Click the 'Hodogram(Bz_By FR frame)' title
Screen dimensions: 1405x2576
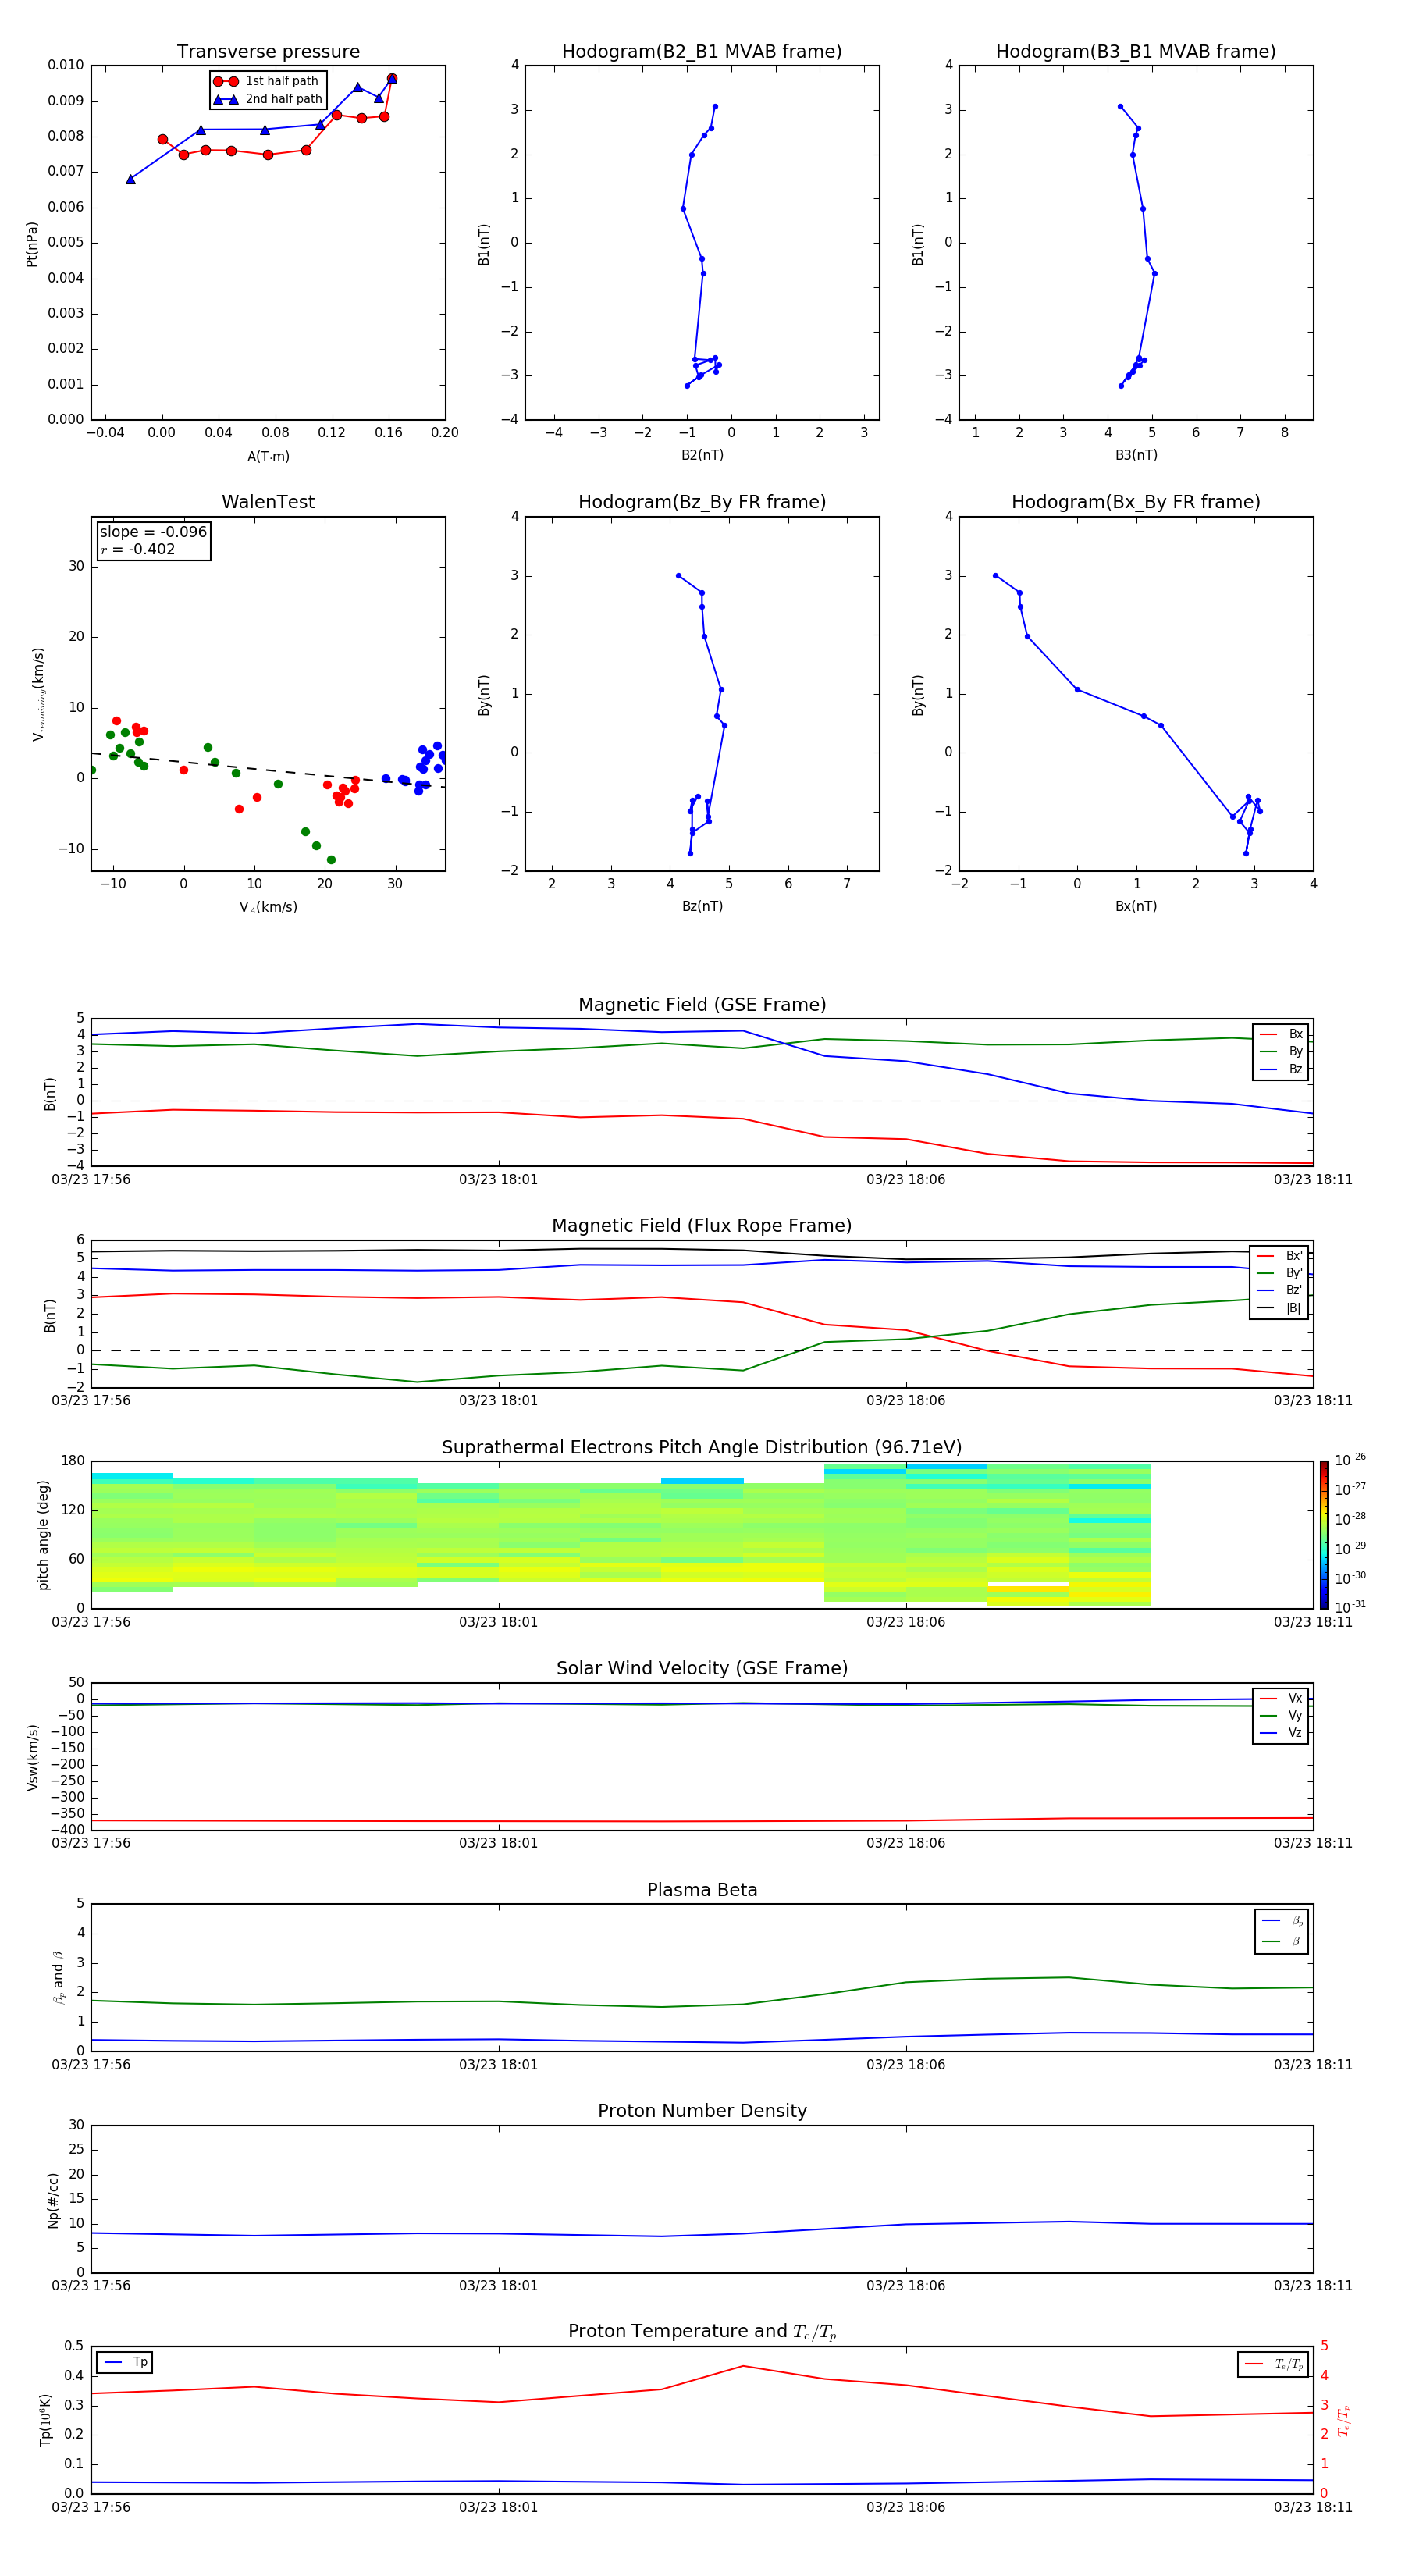702,502
